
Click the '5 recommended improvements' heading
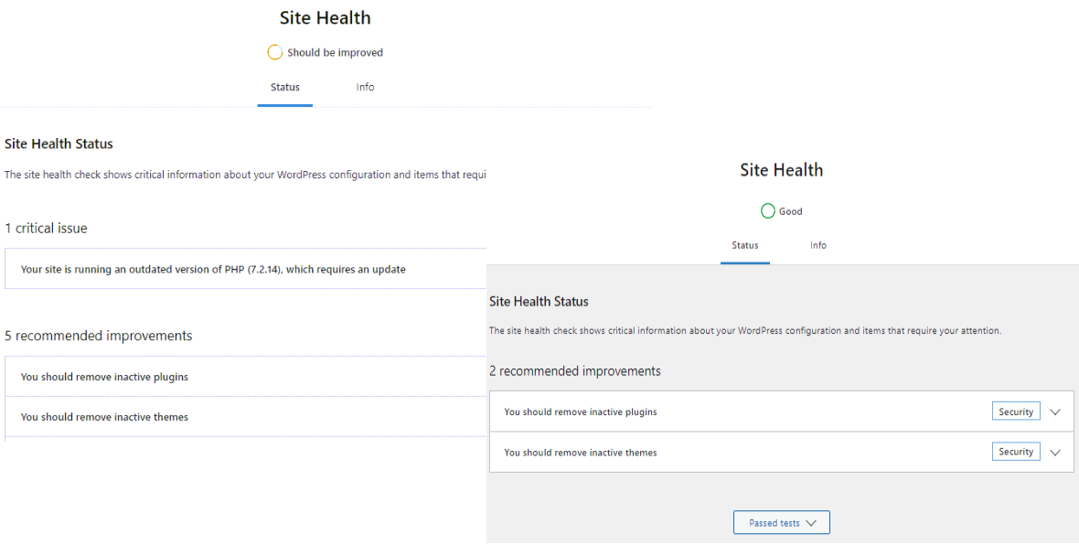(99, 336)
